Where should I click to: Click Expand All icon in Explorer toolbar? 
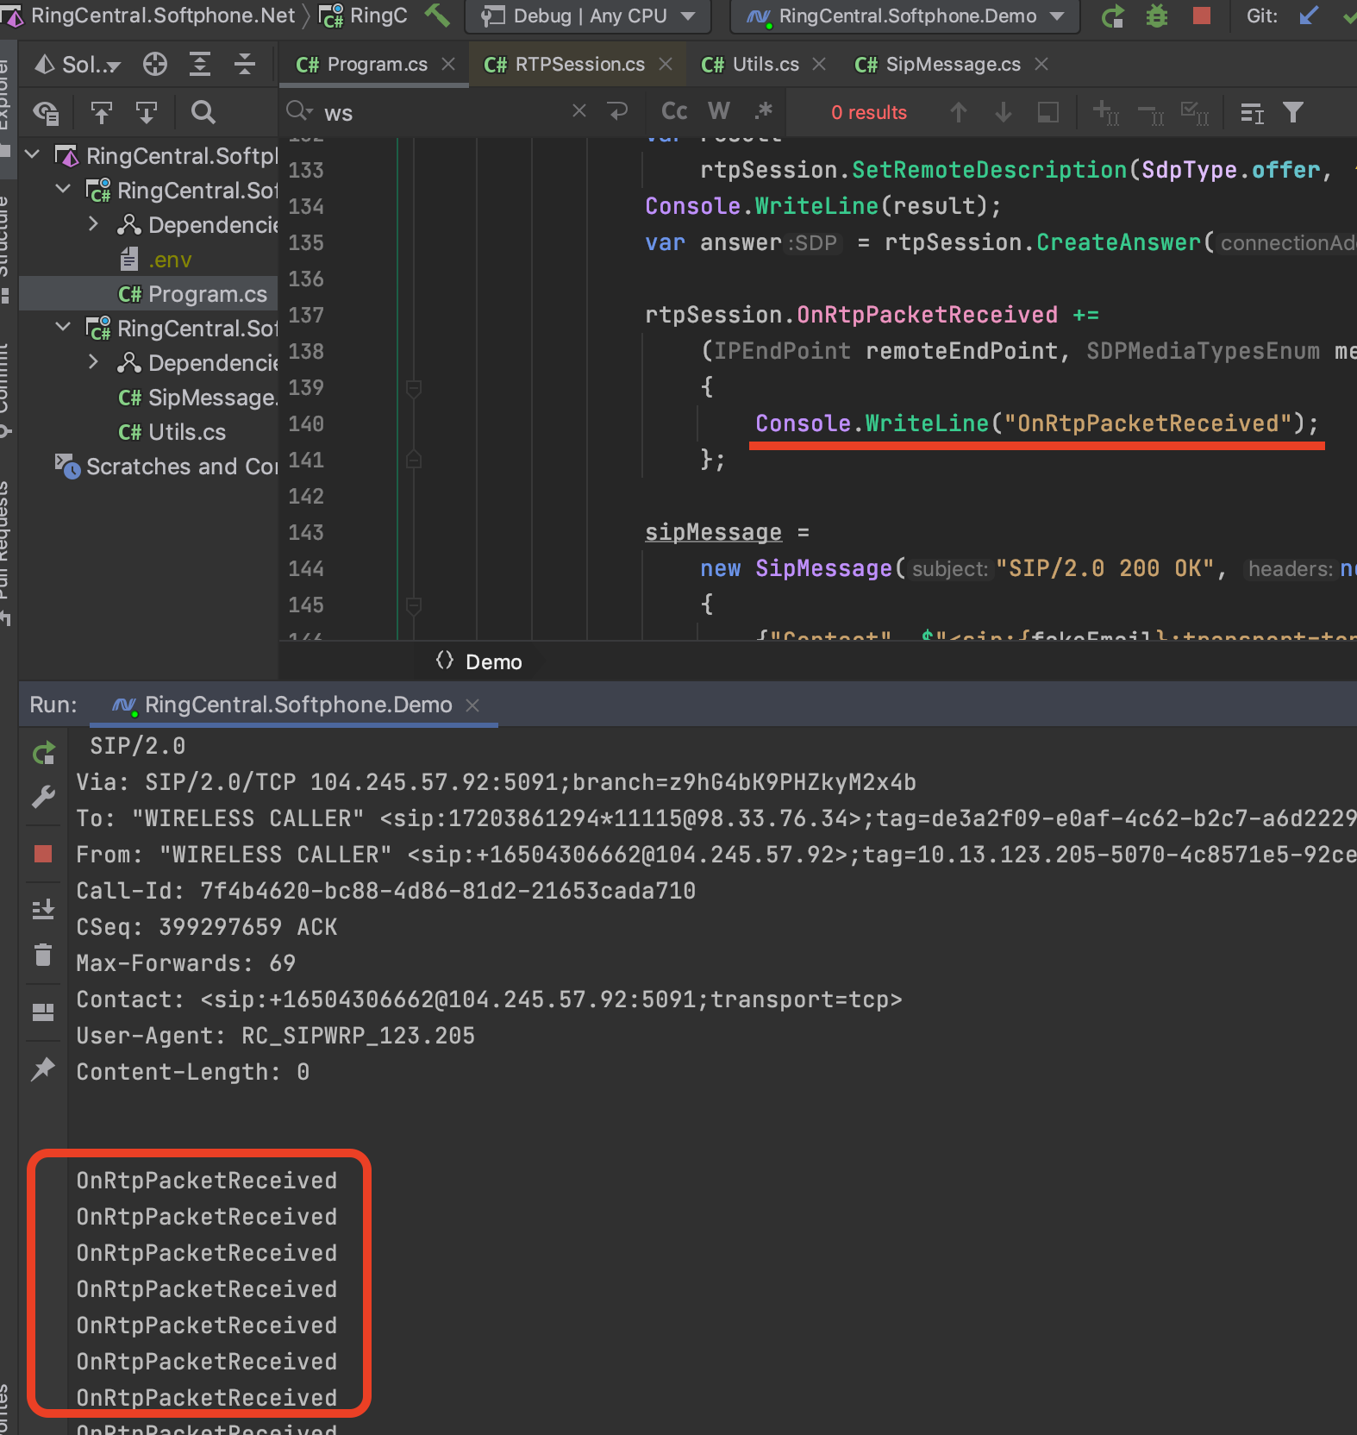(x=200, y=64)
